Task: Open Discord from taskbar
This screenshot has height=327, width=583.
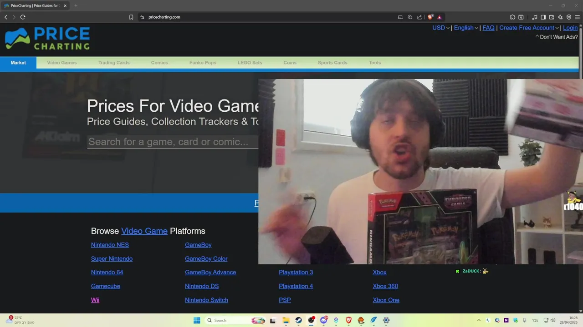Action: [x=324, y=320]
